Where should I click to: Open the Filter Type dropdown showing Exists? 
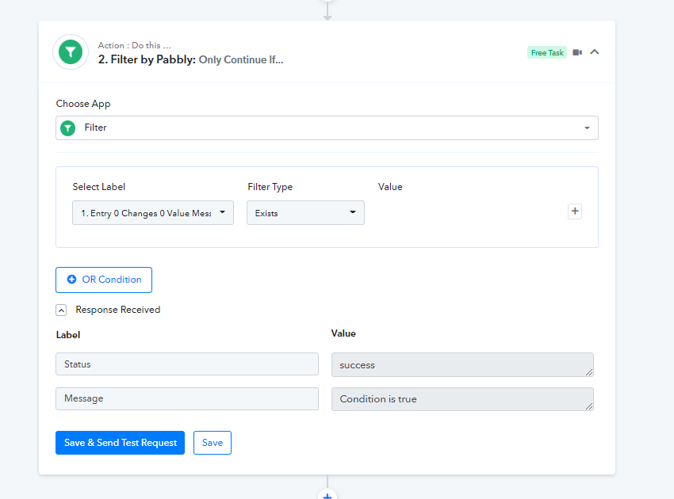305,212
